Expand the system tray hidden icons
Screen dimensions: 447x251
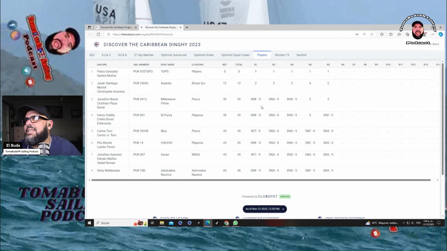click(x=404, y=223)
